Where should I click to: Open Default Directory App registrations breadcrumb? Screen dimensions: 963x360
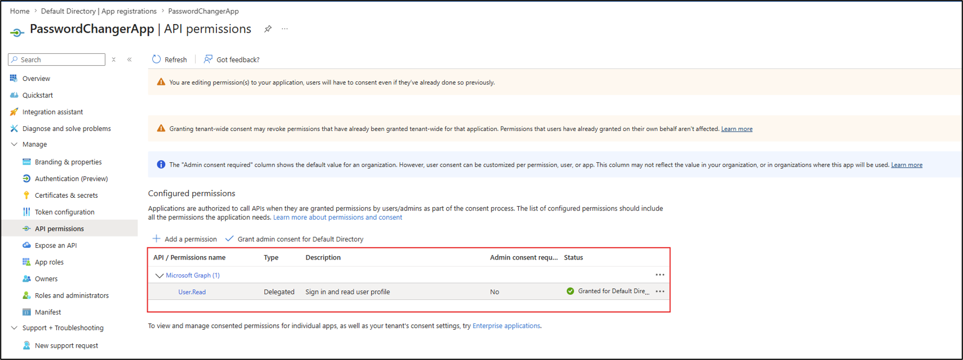click(x=99, y=11)
